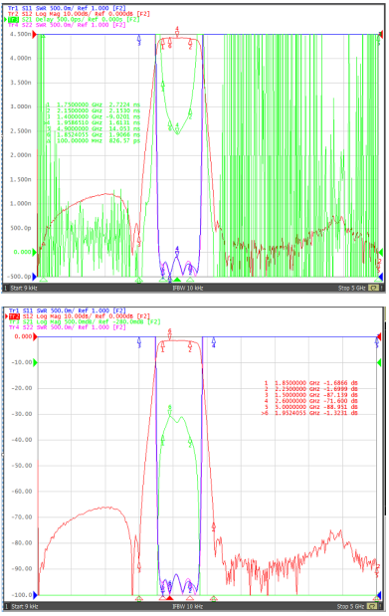Click red marker 4 on S12 trace peak in delay plot
Image resolution: width=389 pixels, height=616 pixels.
pos(177,32)
